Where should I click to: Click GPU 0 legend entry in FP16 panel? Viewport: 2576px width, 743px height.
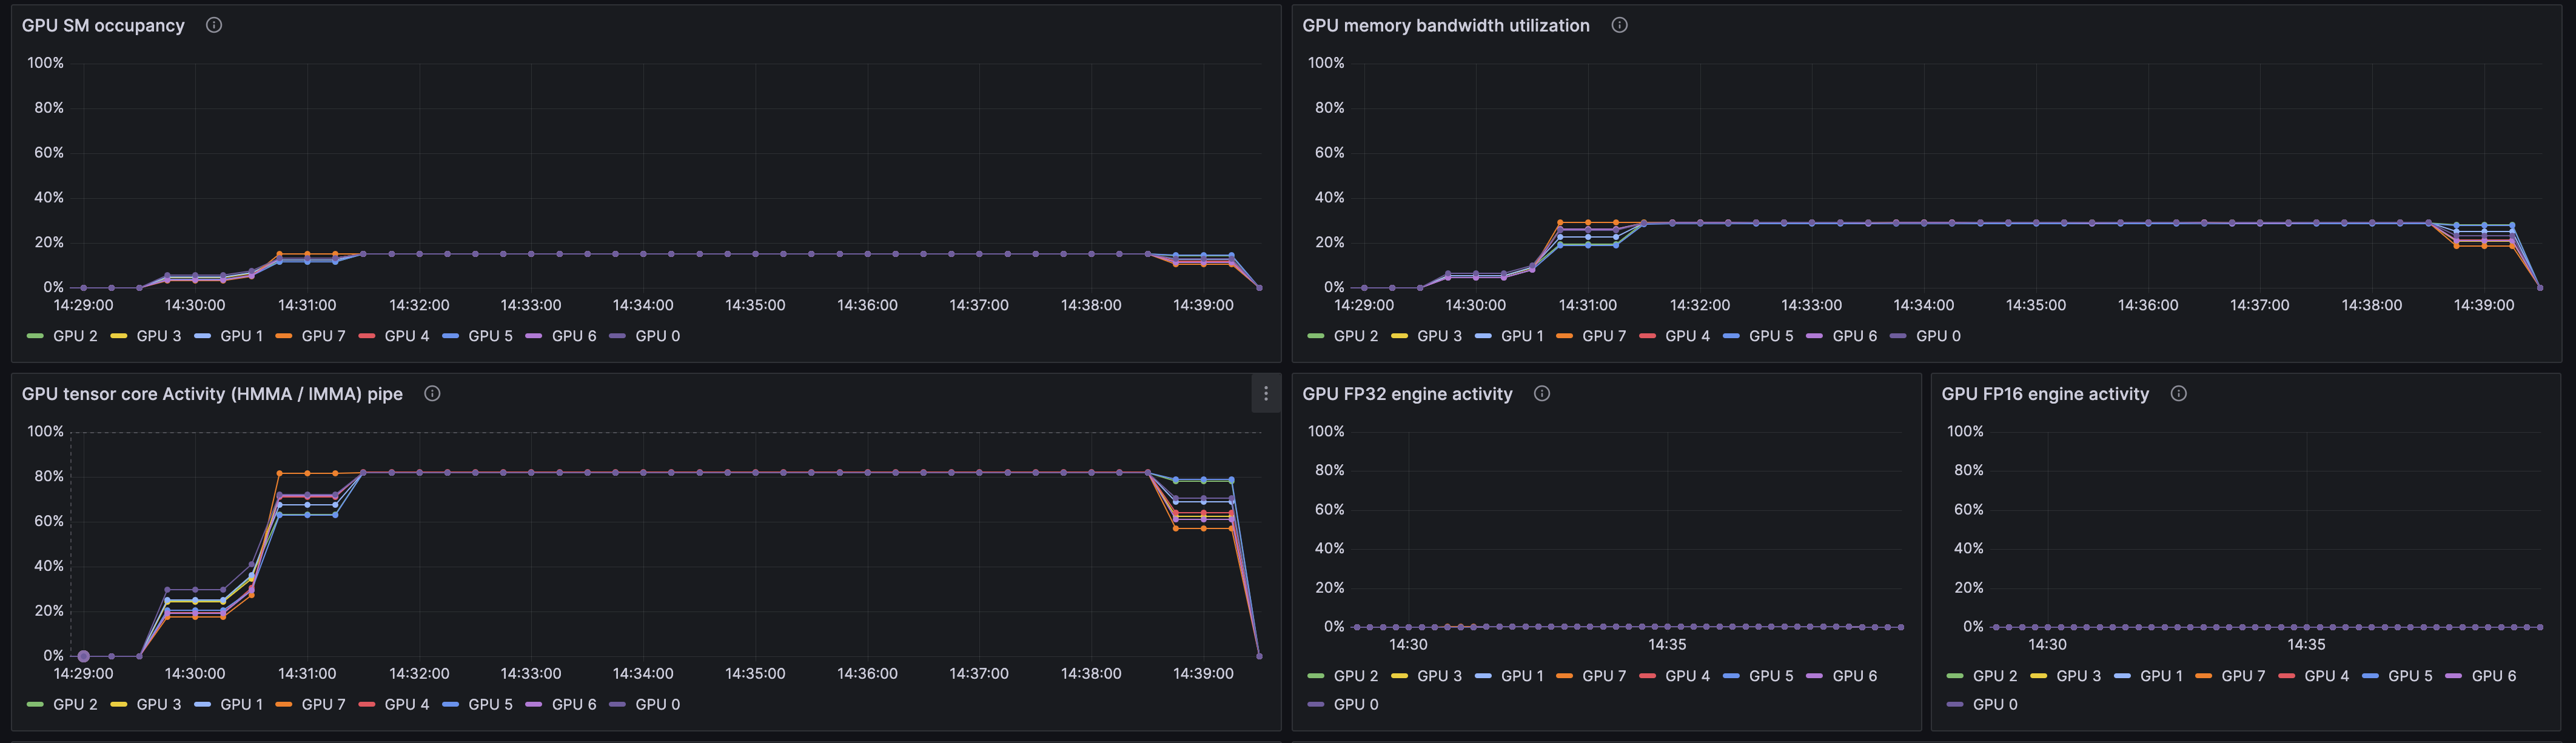pyautogui.click(x=1994, y=704)
